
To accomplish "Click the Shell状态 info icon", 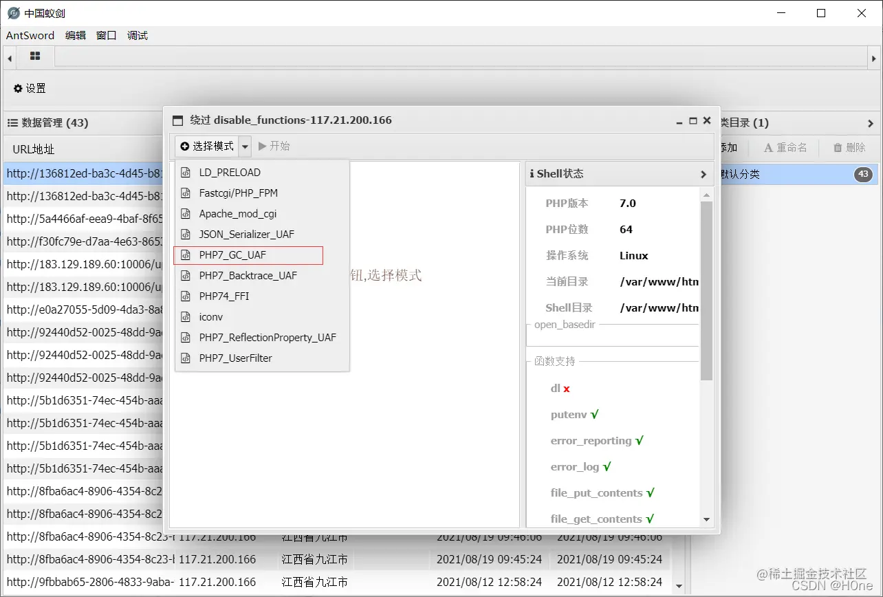I will point(532,174).
